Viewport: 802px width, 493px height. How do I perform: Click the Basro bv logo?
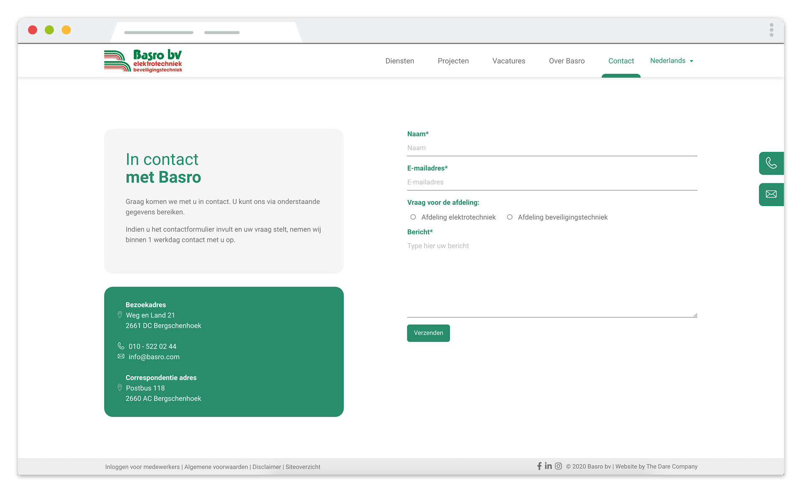(x=143, y=61)
